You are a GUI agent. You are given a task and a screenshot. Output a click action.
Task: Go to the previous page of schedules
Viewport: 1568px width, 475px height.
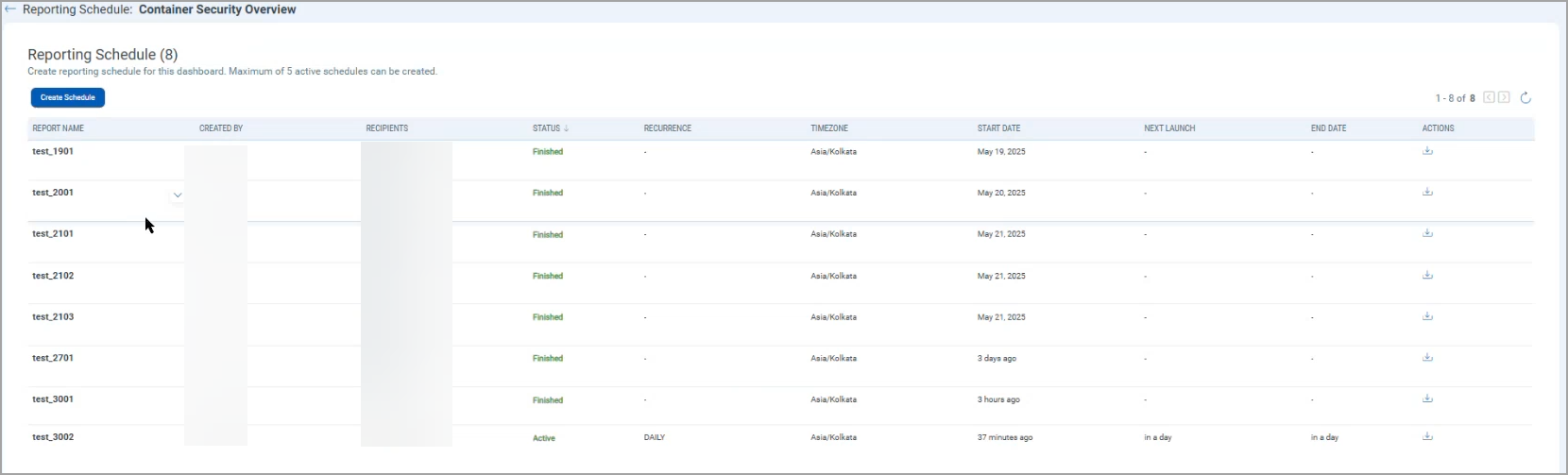point(1489,97)
